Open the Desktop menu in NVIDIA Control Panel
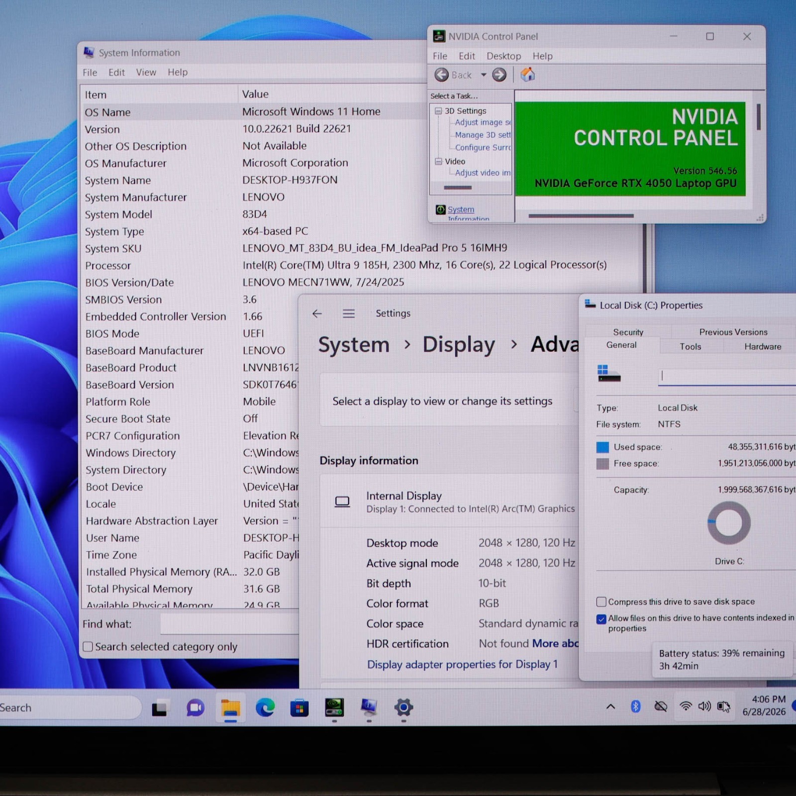The height and width of the screenshot is (796, 796). [x=503, y=56]
